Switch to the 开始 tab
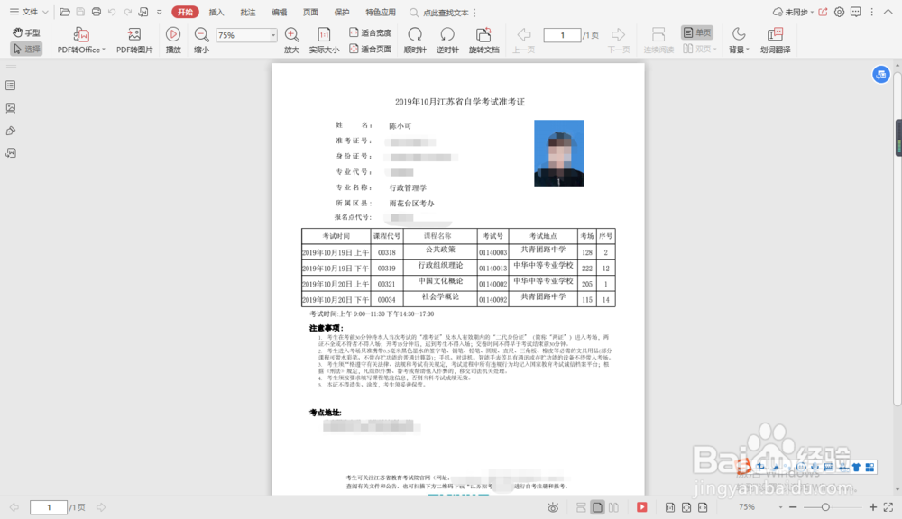The height and width of the screenshot is (519, 902). tap(185, 12)
